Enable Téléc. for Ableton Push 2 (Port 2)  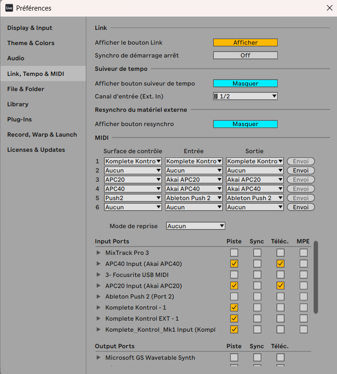280,296
